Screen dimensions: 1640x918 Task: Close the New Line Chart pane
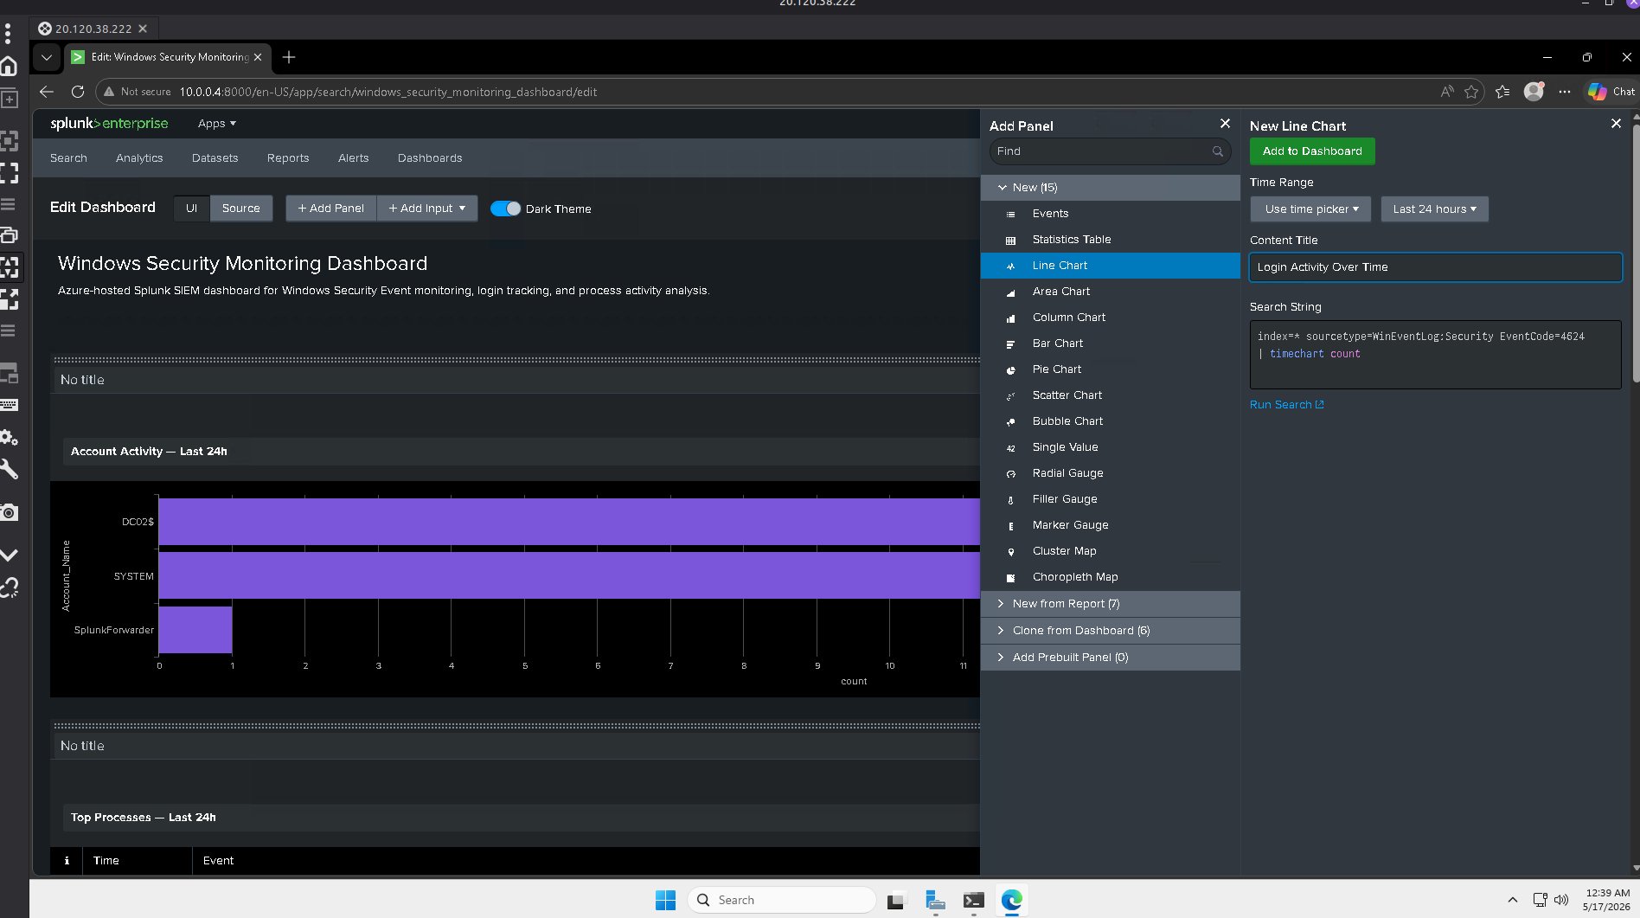click(x=1616, y=124)
